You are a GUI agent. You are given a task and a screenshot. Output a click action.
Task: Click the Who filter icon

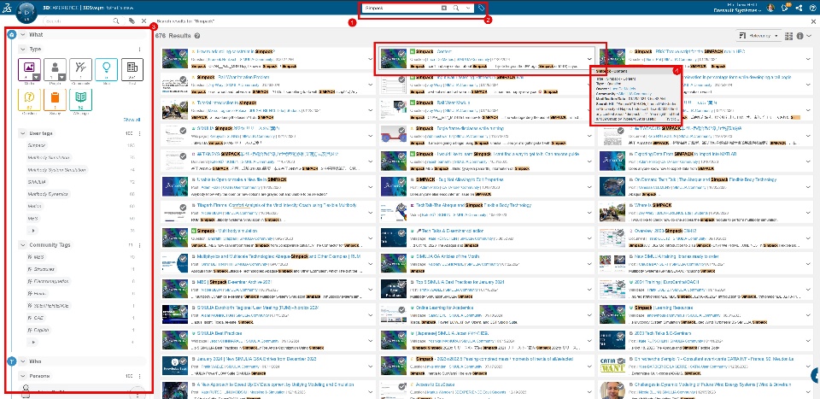13,361
